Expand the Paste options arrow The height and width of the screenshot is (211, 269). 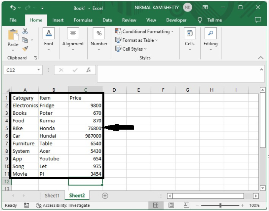[x=13, y=50]
